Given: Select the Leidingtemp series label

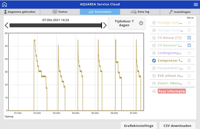Looking at the screenshot, I should pos(169,53).
